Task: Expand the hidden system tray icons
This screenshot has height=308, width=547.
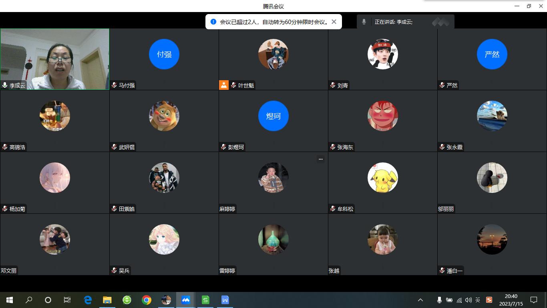Action: pos(420,300)
